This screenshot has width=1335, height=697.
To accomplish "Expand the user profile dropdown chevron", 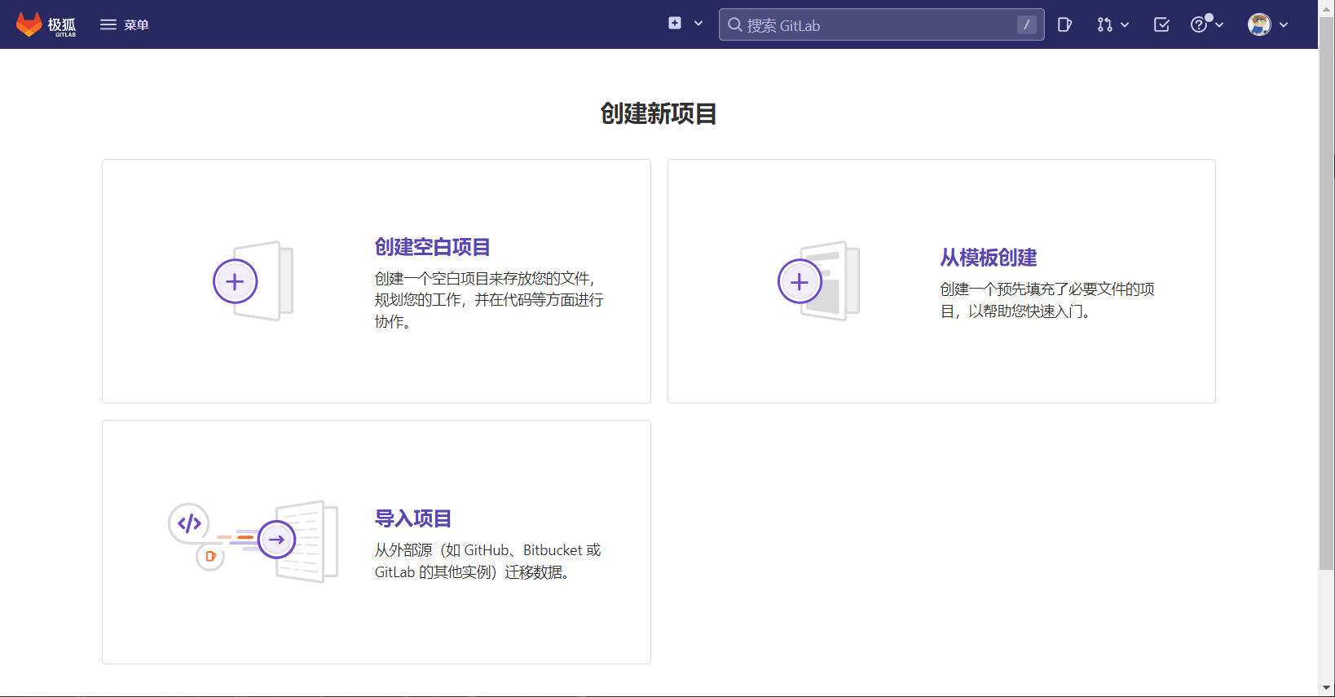I will [x=1284, y=25].
